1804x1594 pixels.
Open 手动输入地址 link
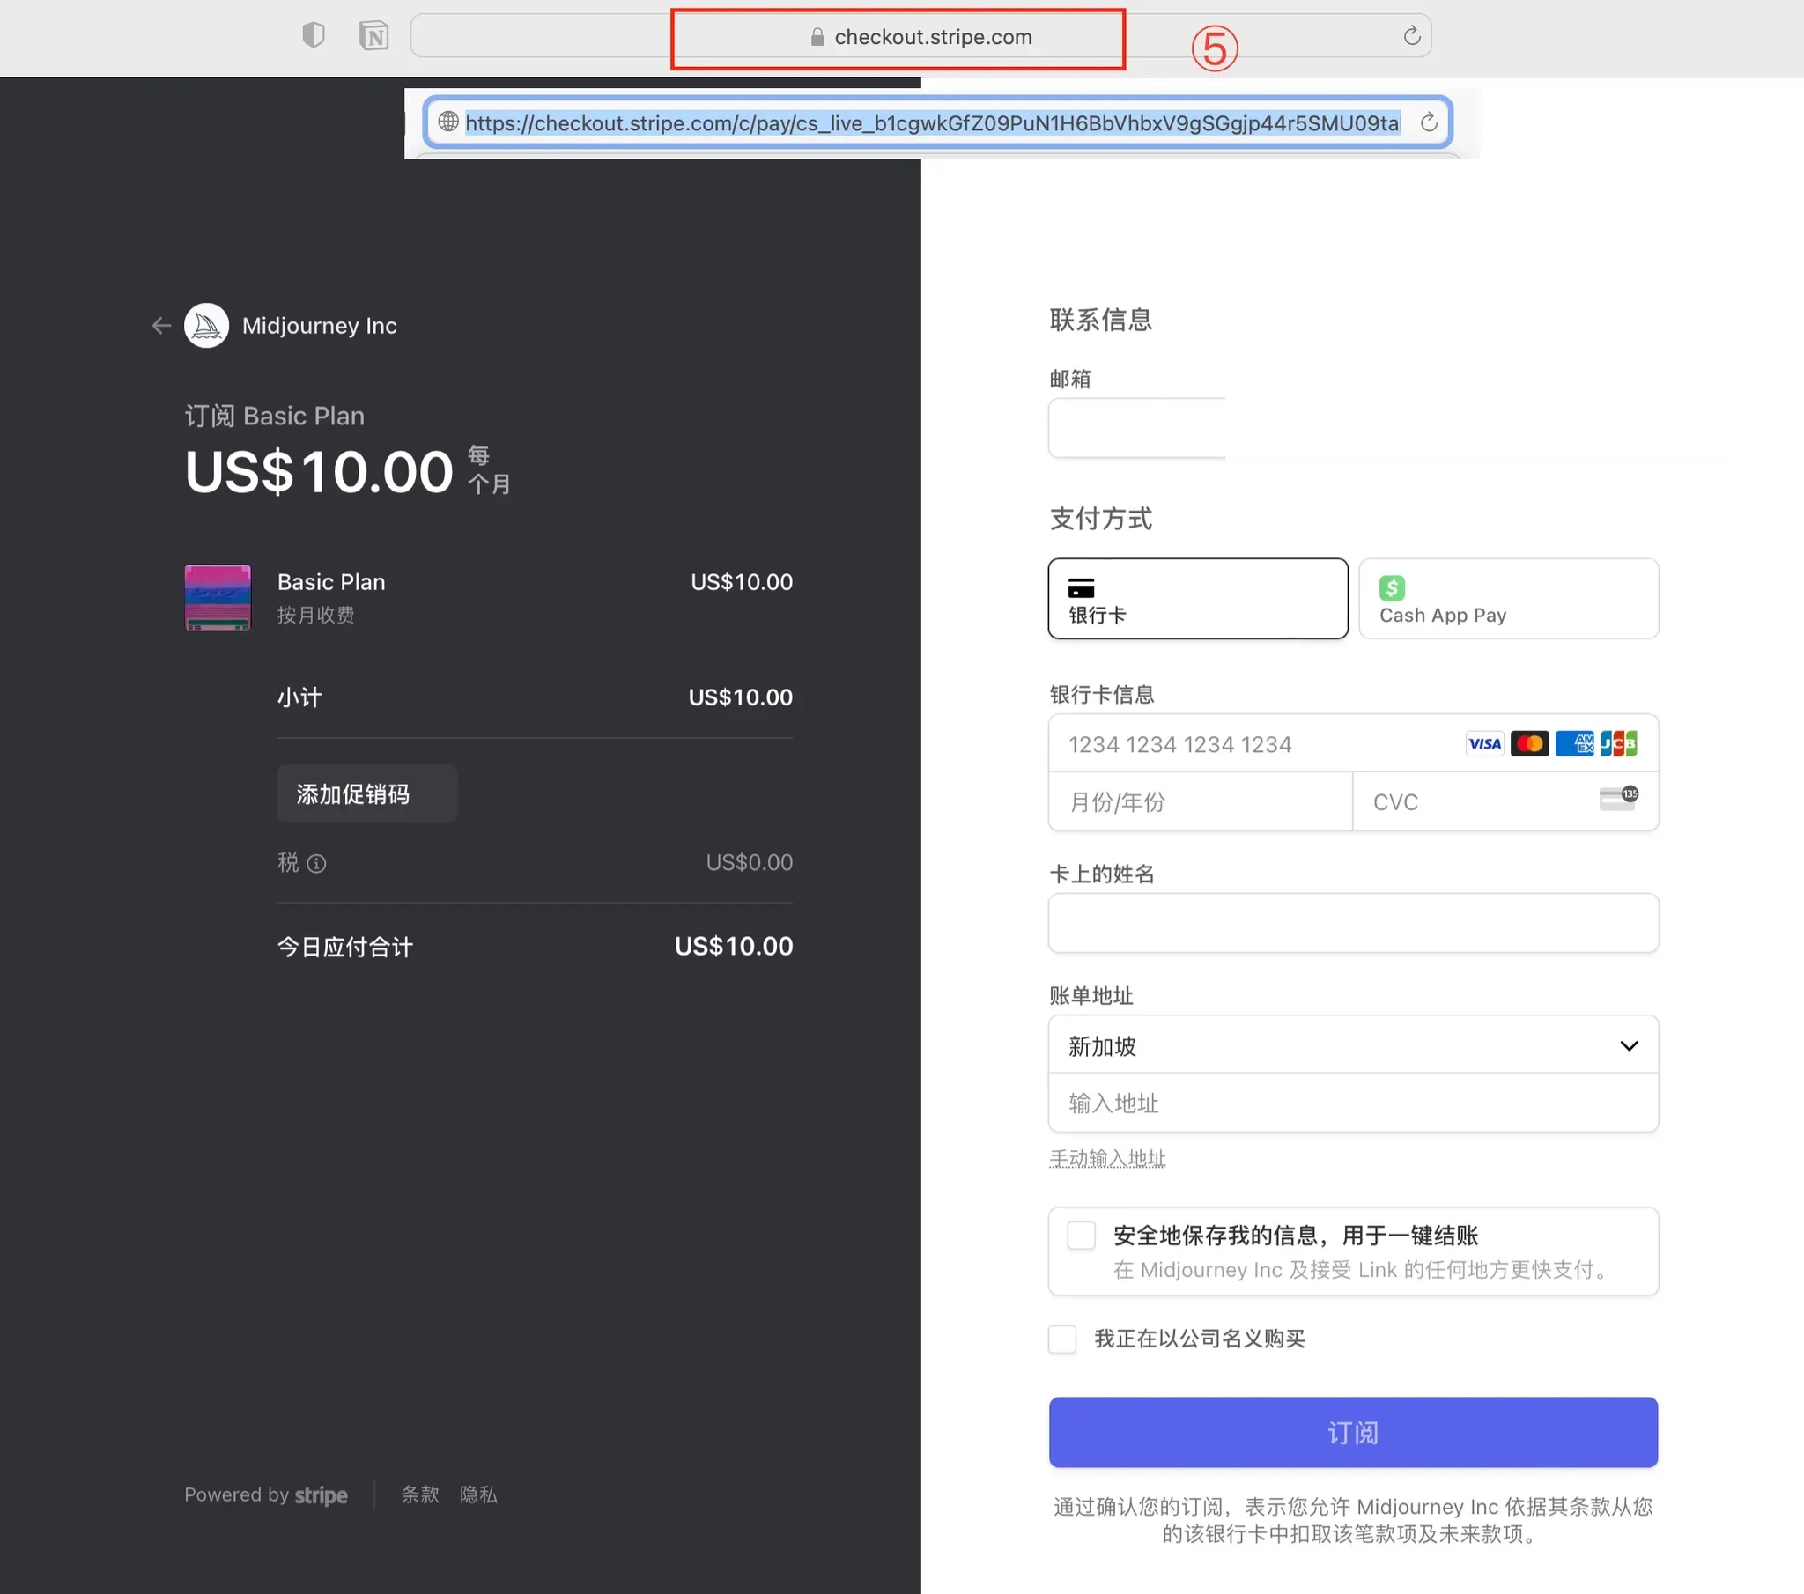tap(1107, 1158)
